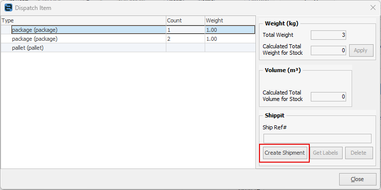Select the first package (package) row

(x=128, y=30)
